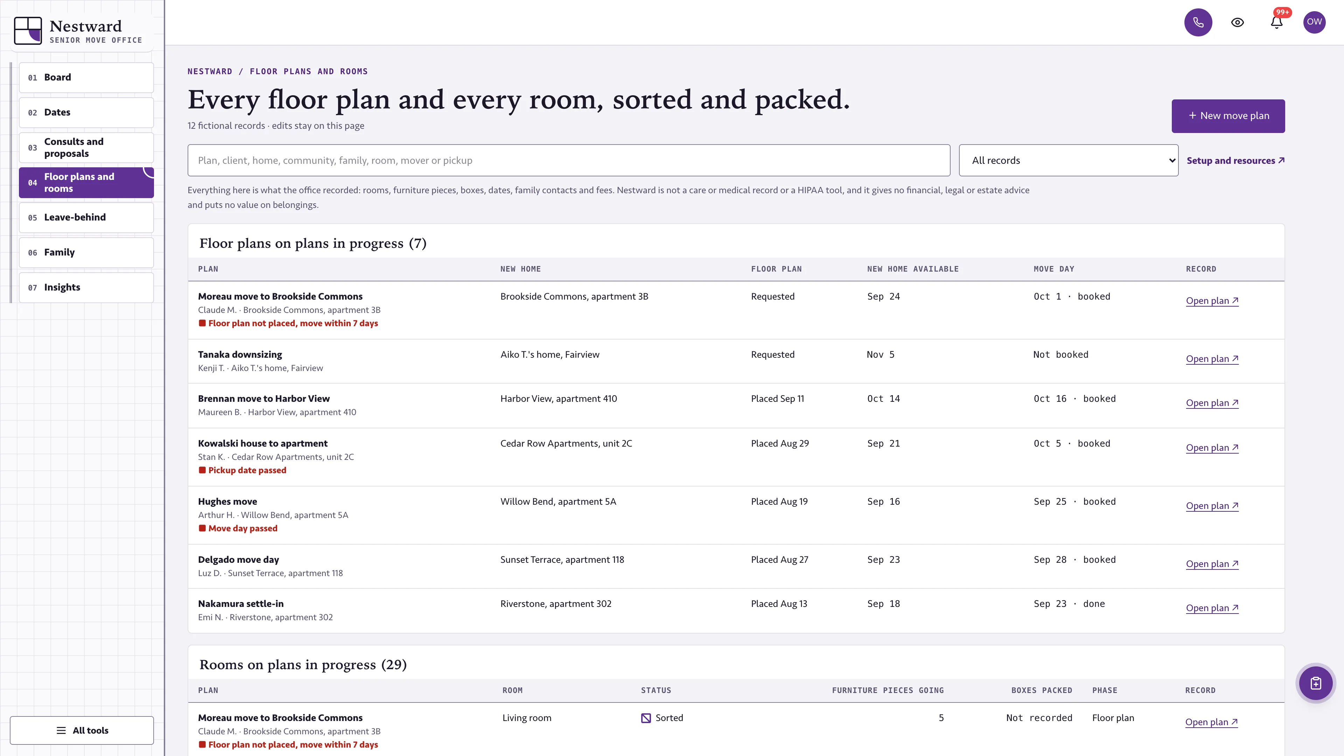The height and width of the screenshot is (756, 1344).
Task: Click 'Tanaka downsizing' plan name
Action: 240,354
